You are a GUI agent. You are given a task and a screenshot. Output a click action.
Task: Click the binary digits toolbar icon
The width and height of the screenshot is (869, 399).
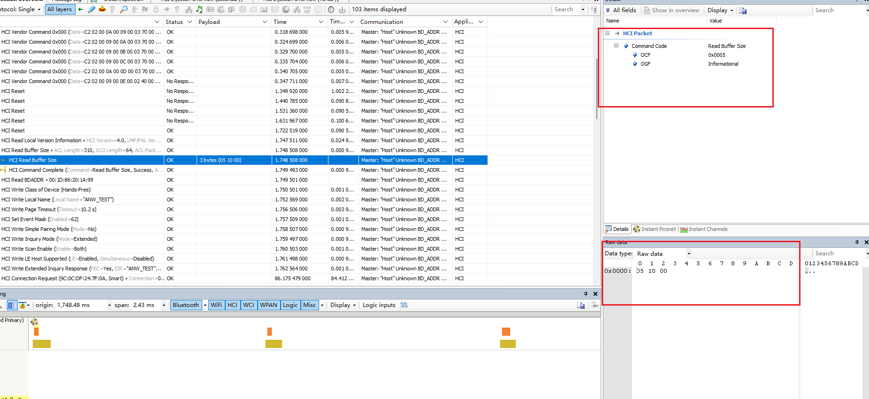(307, 9)
